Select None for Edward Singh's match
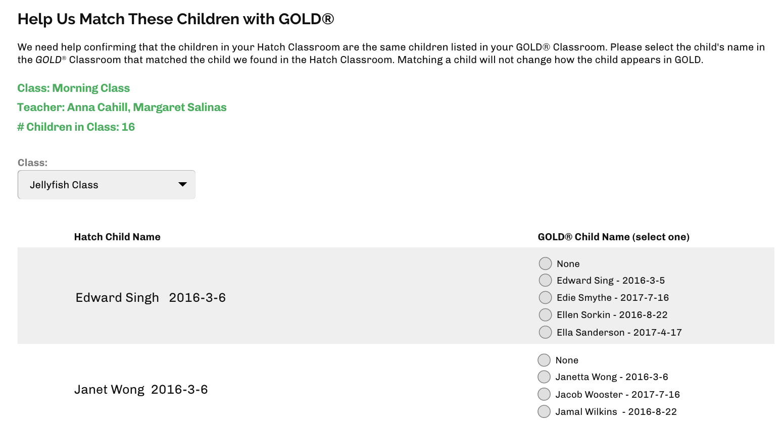The height and width of the screenshot is (425, 783). [x=545, y=263]
